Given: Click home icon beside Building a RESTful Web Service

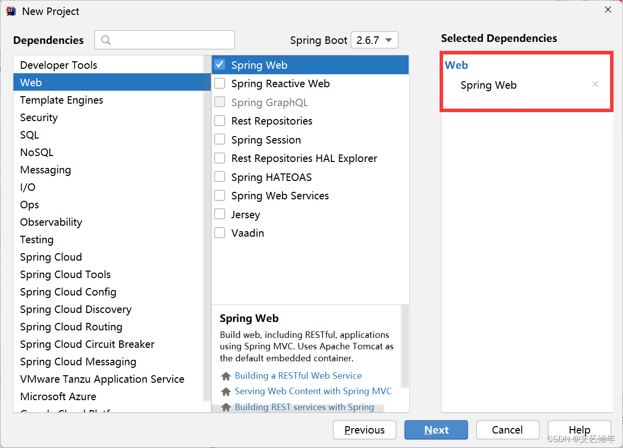Looking at the screenshot, I should click(226, 376).
